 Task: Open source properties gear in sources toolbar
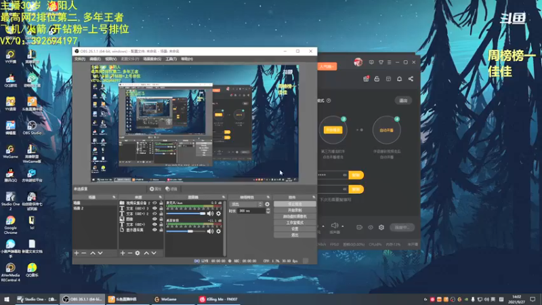[138, 253]
